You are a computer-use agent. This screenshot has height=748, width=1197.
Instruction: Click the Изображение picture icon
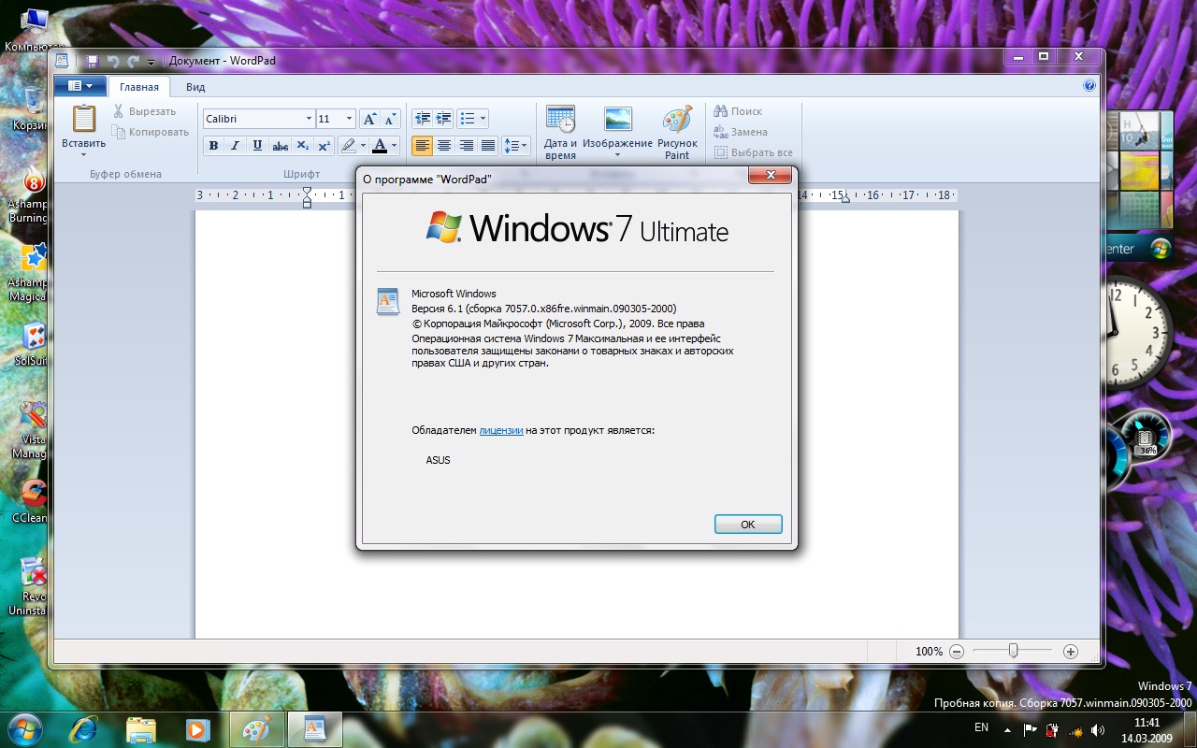[617, 120]
